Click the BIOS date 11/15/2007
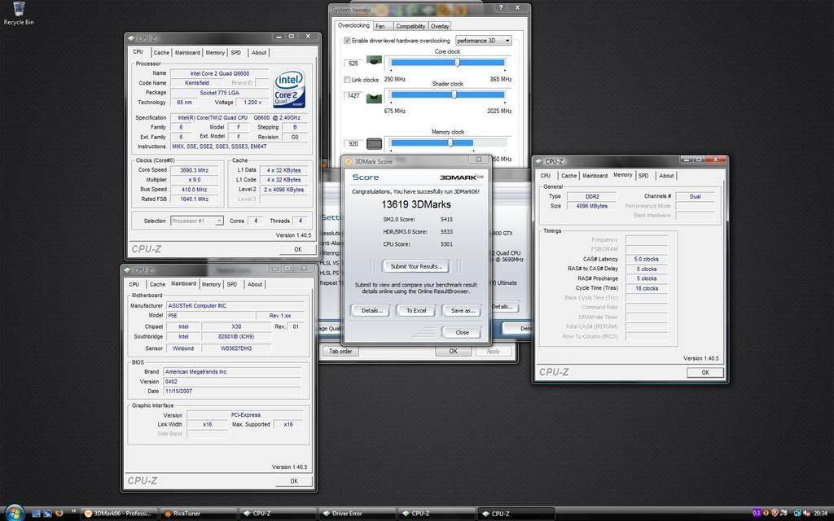The image size is (834, 521). pyautogui.click(x=232, y=391)
